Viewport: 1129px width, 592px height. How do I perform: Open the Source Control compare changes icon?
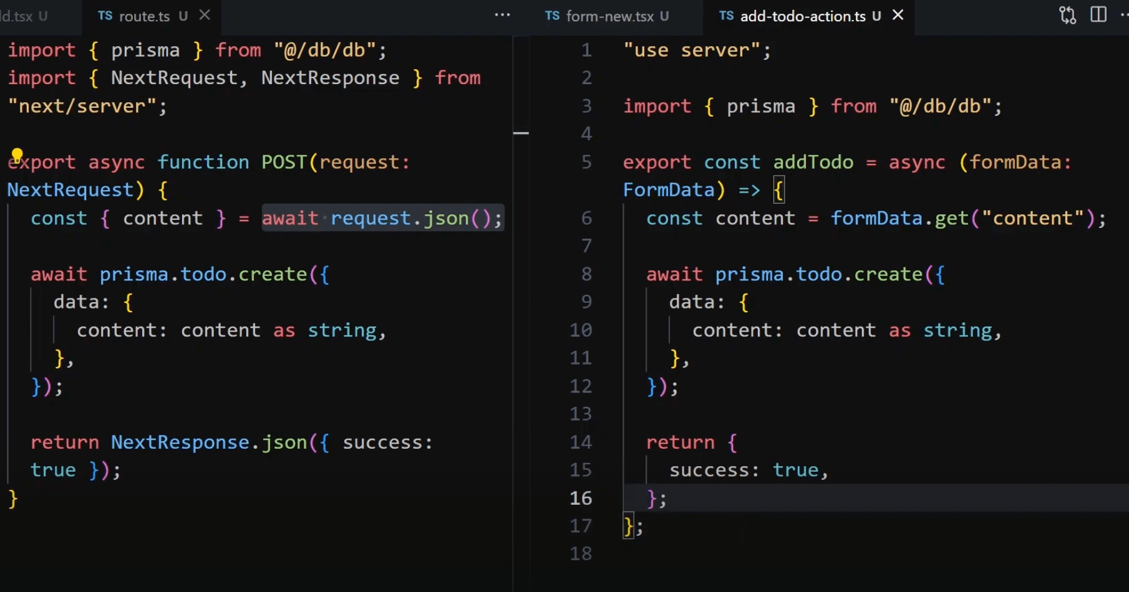click(x=1067, y=15)
